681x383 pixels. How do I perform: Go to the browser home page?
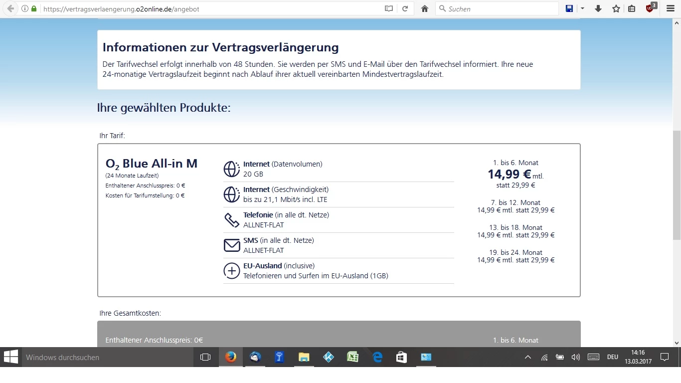(425, 8)
